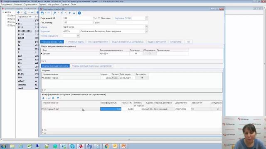Click the Save icon in vehicle card toolbar
Viewport: 266px width, 149px height.
[42, 13]
